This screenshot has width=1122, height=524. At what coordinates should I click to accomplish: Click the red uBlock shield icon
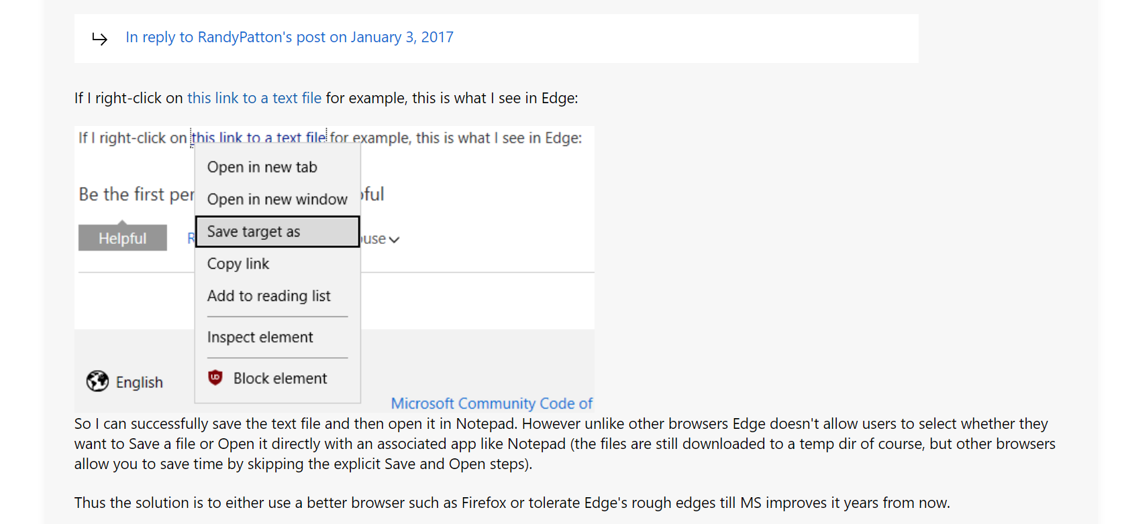click(x=215, y=378)
